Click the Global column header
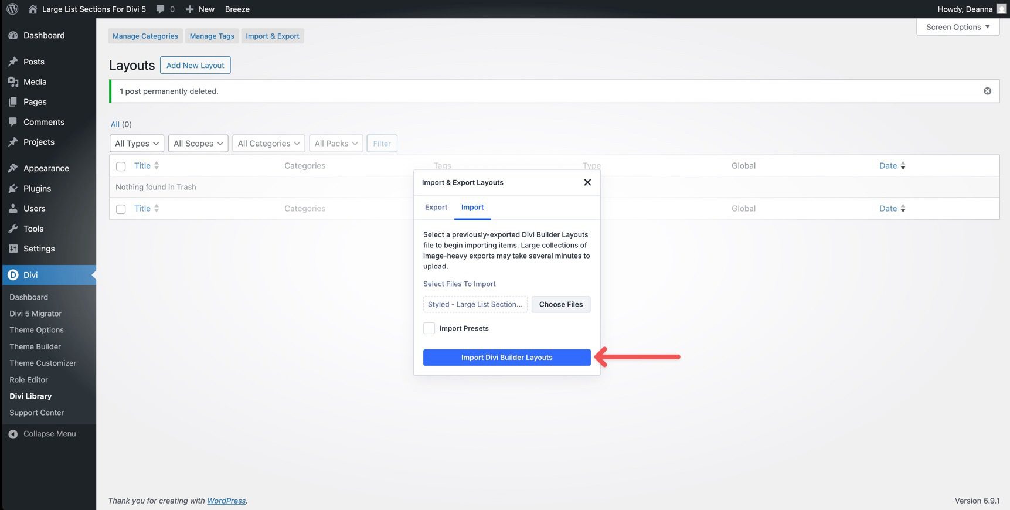This screenshot has height=510, width=1010. click(743, 166)
